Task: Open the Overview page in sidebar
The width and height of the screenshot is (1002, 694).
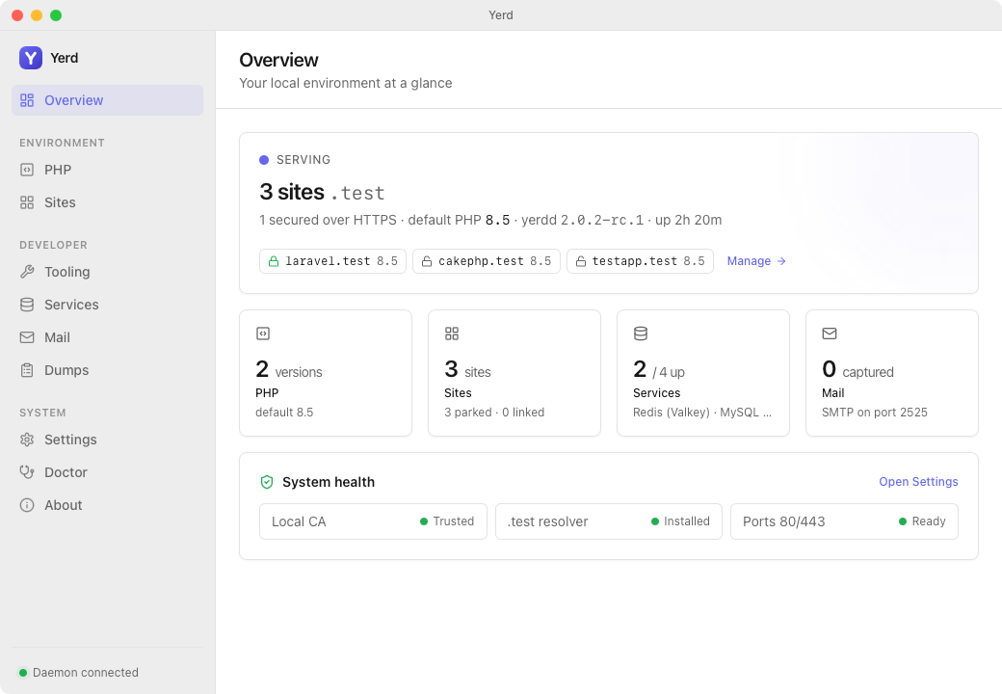Action: tap(107, 100)
